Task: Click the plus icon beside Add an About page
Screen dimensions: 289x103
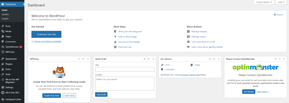Action: coord(115,37)
